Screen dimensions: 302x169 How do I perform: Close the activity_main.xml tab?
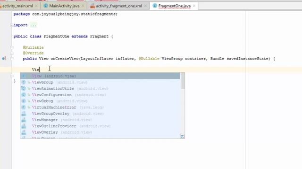36,6
